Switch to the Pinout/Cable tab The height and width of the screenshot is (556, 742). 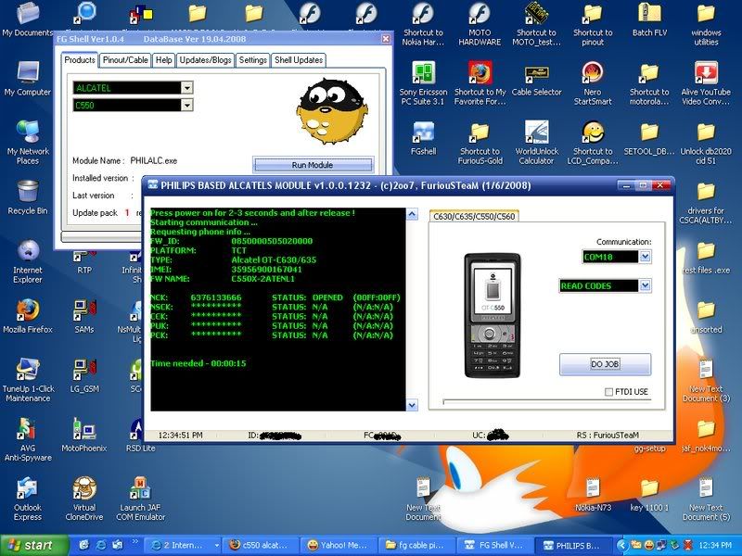pos(125,60)
